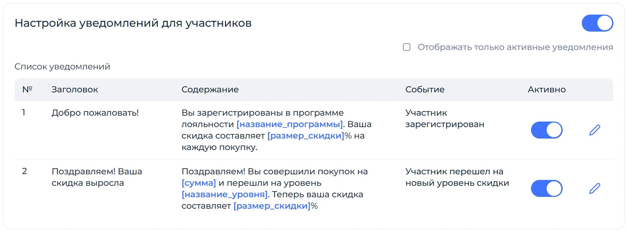Disable the 'Участник зарегистрирован' notification toggle
Viewport: 627px width, 232px height.
pyautogui.click(x=547, y=130)
